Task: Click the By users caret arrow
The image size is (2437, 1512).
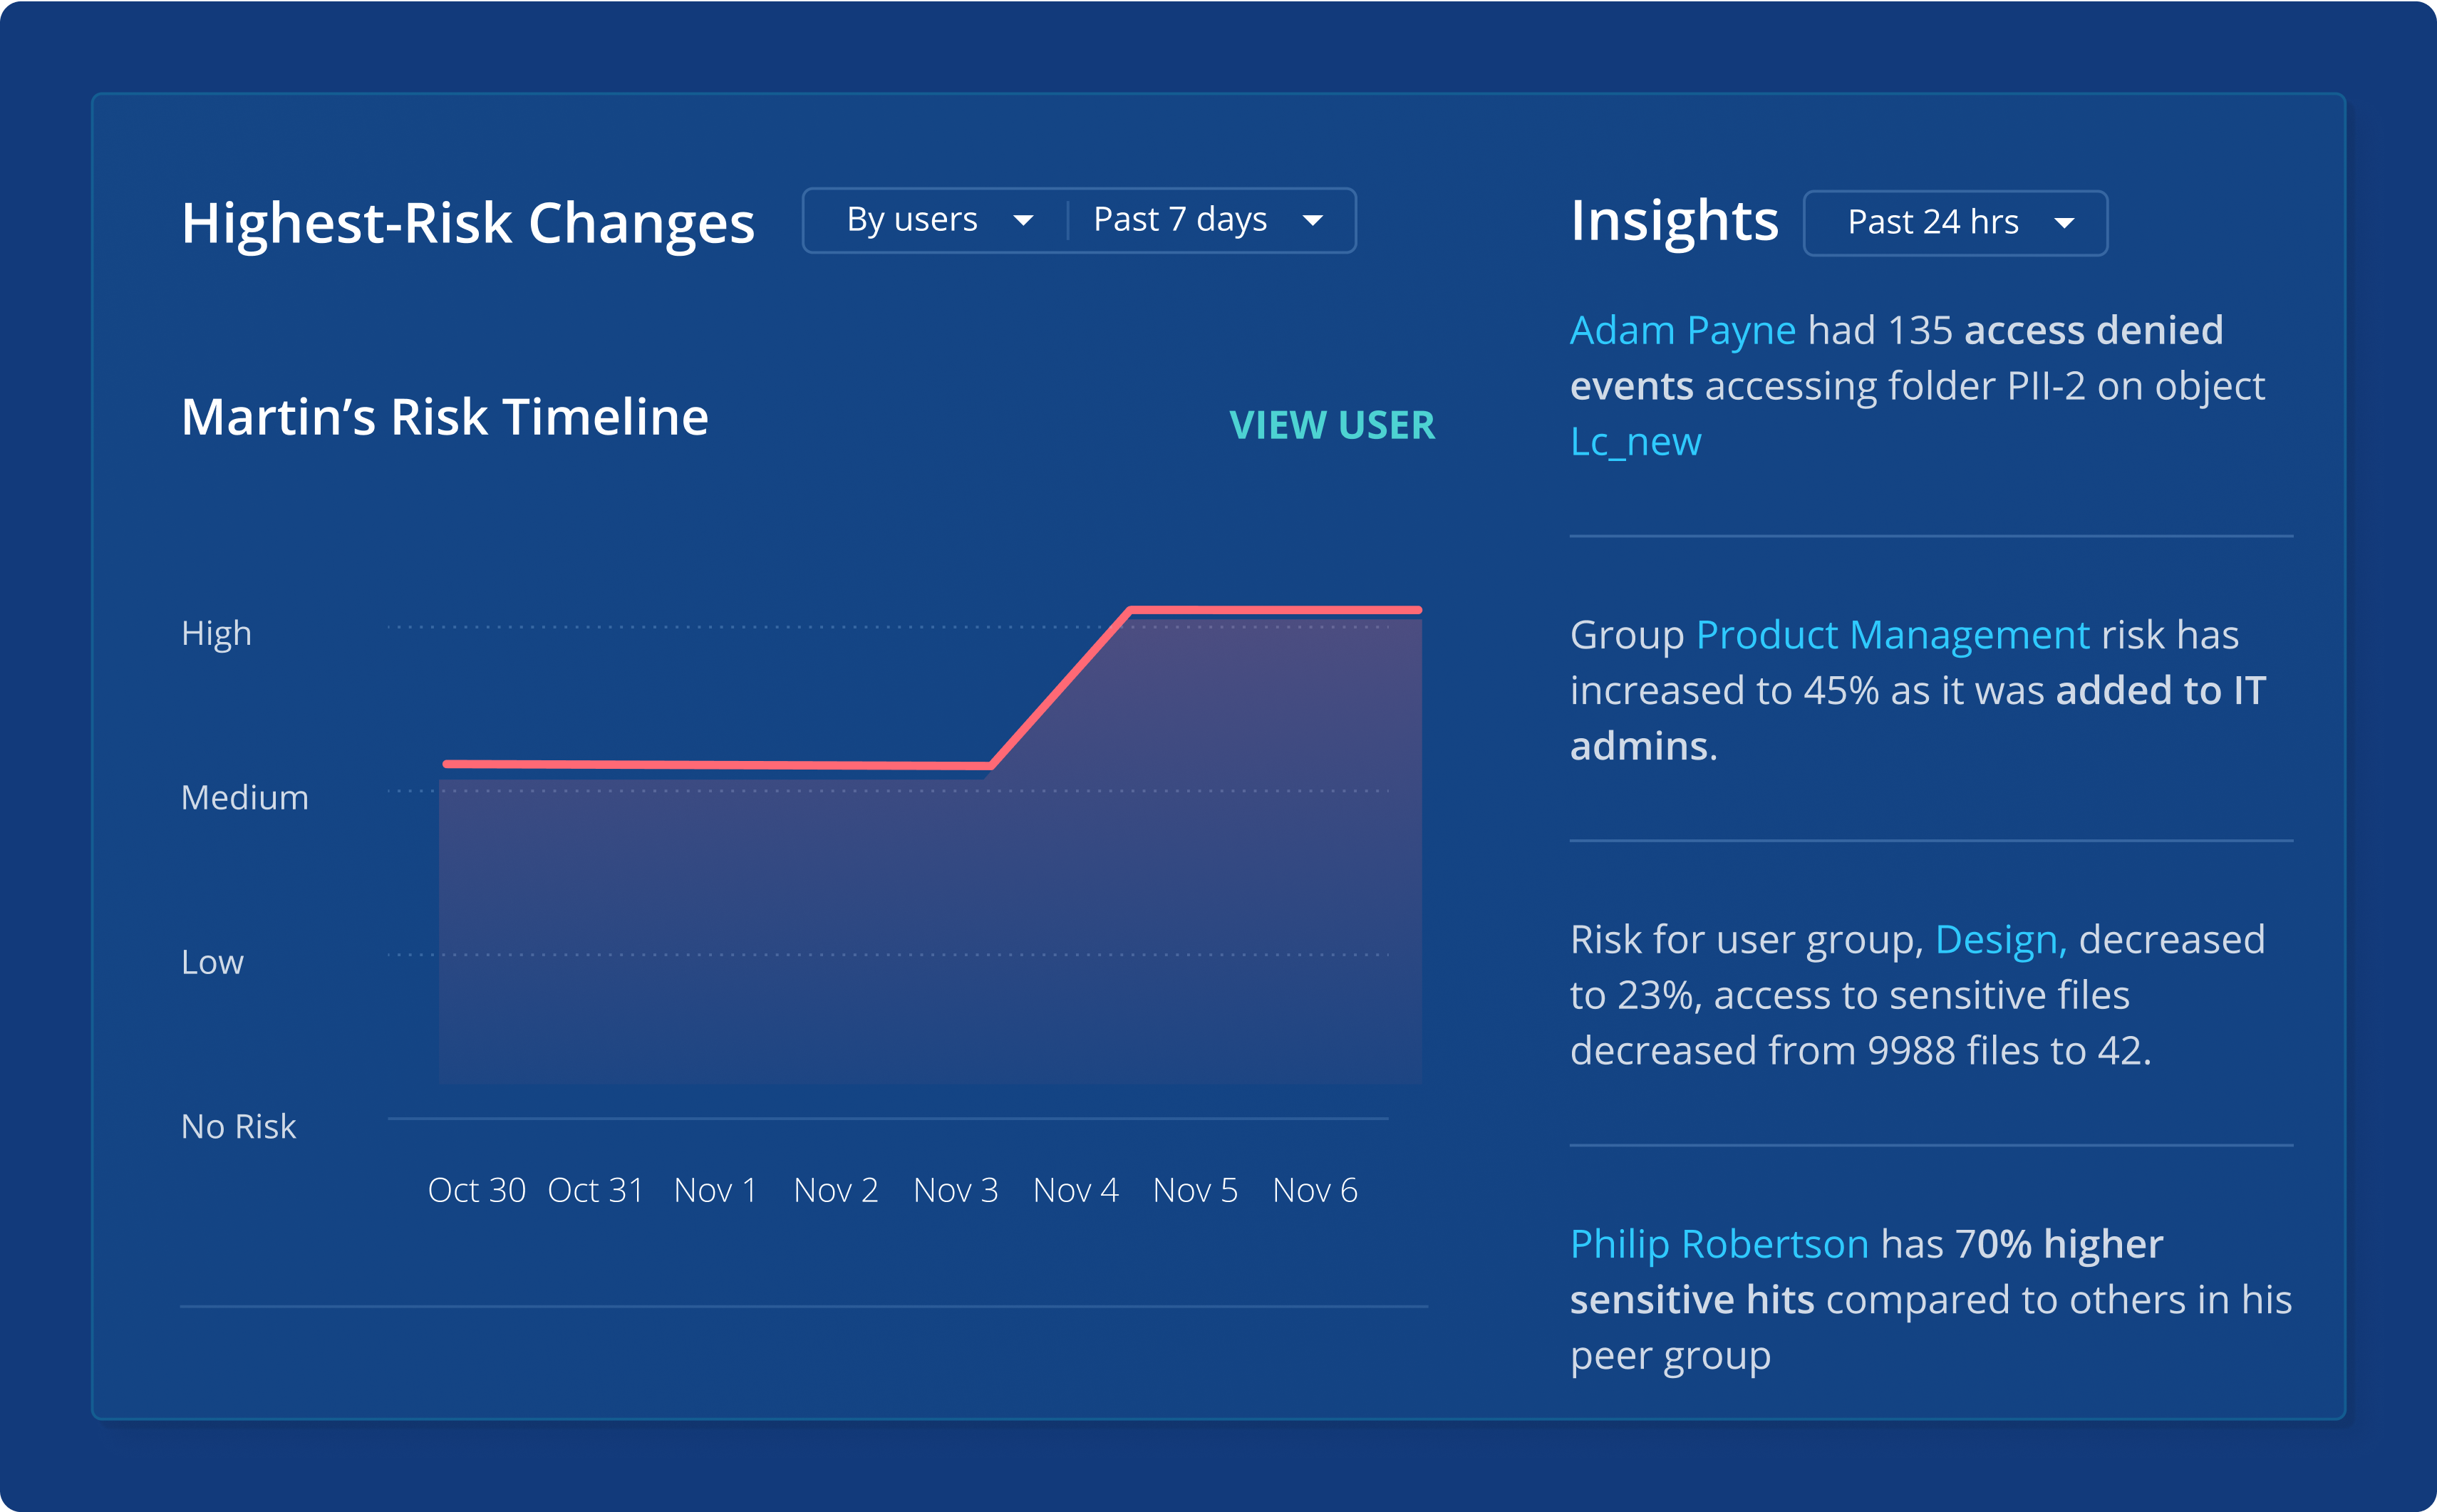Action: tap(1023, 221)
